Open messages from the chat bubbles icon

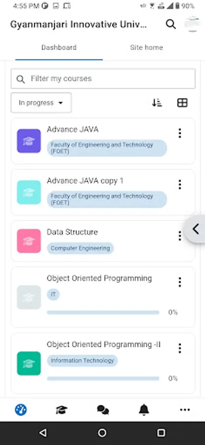(103, 410)
